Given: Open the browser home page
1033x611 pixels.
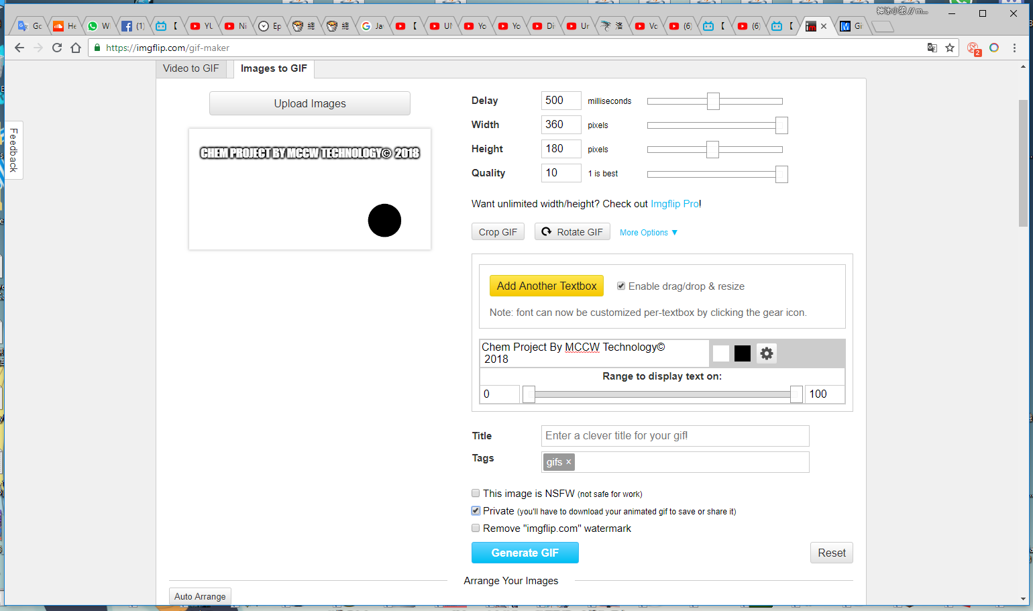Looking at the screenshot, I should click(x=76, y=48).
